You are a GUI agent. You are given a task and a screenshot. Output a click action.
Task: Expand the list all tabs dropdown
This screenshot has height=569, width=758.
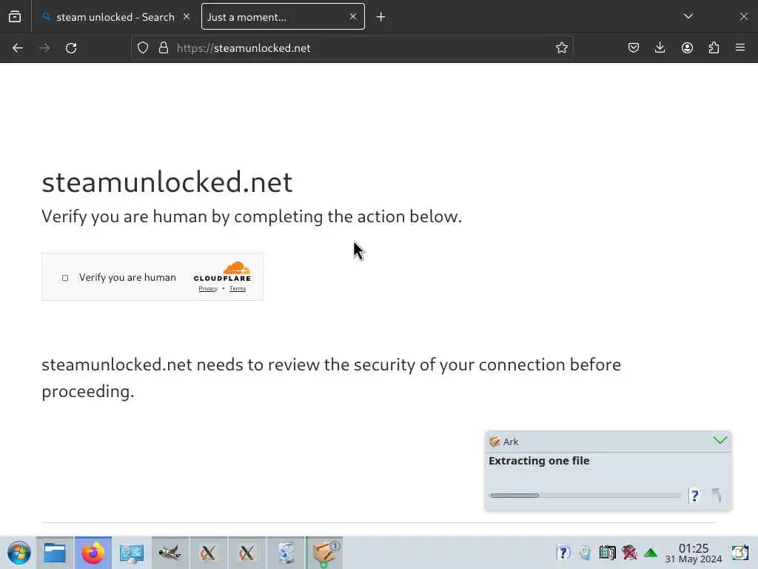688,16
